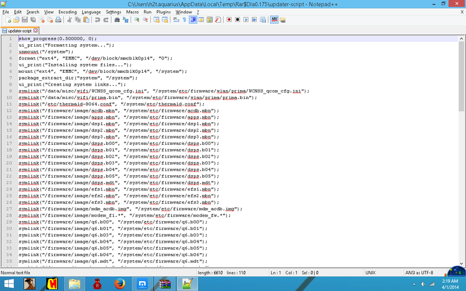Image resolution: width=466 pixels, height=291 pixels.
Task: Toggle word wrap toolbar button
Action: 176,20
